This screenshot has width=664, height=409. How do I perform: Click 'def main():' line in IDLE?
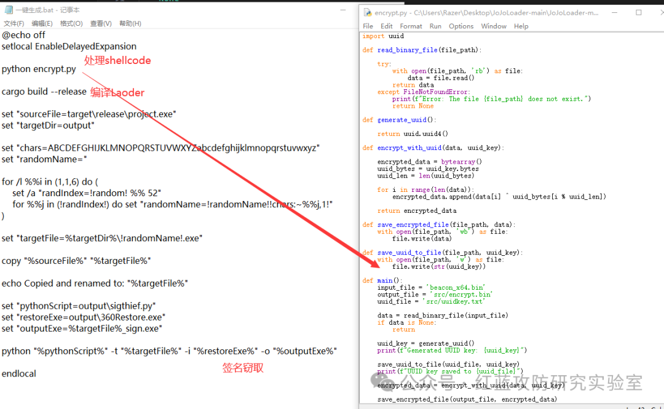click(382, 280)
